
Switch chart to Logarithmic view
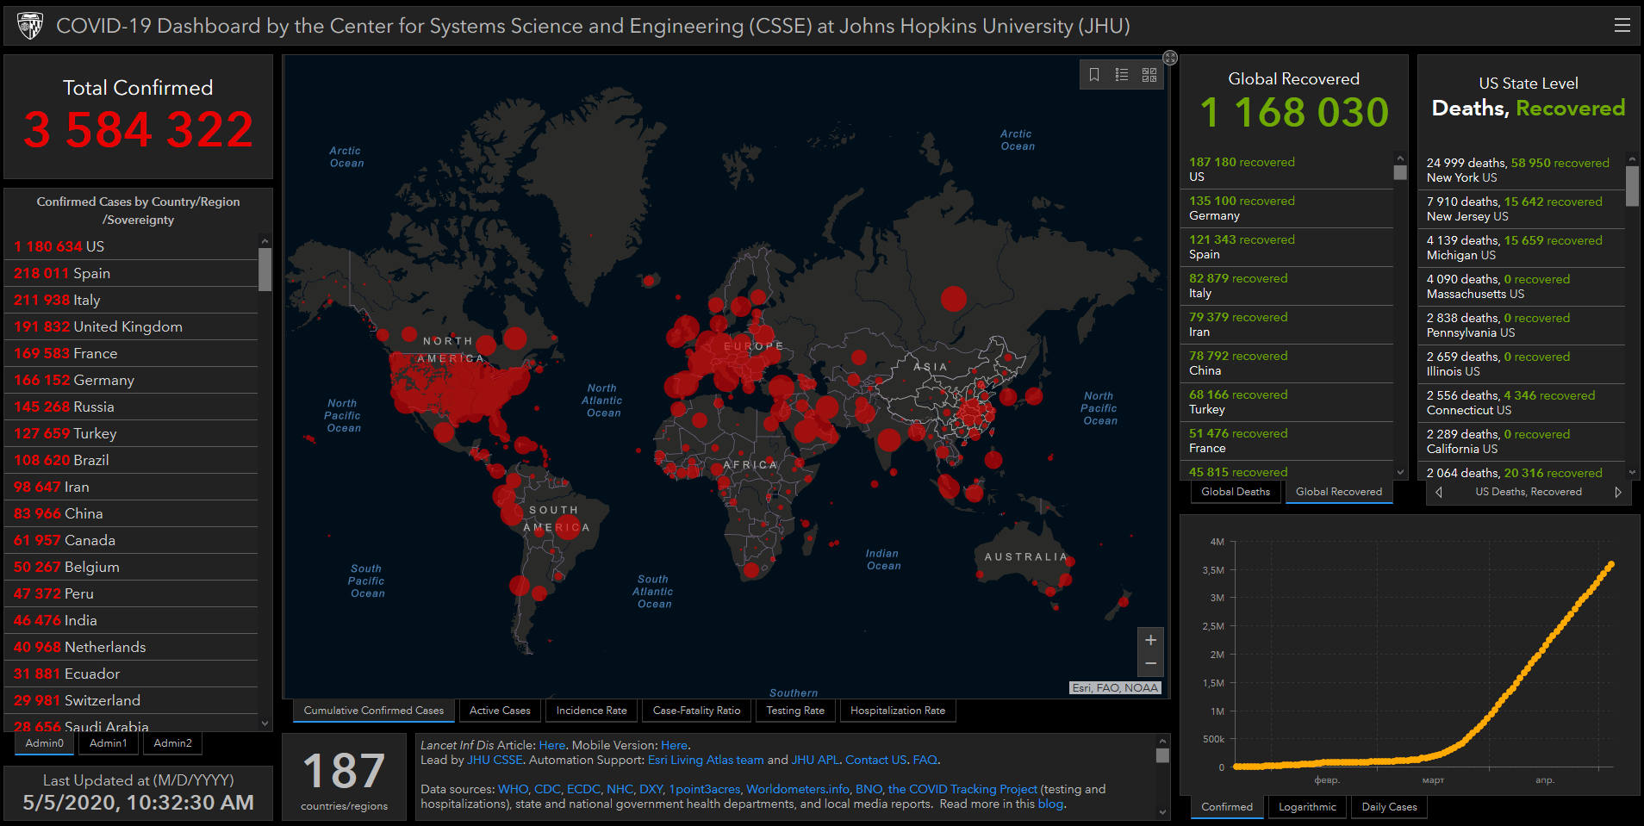point(1307,807)
